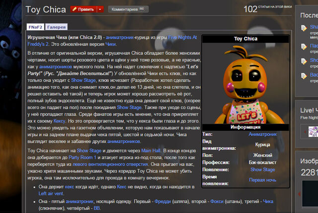Open the Show Stage link after начинает на
318x213 pixels.
pos(89,151)
